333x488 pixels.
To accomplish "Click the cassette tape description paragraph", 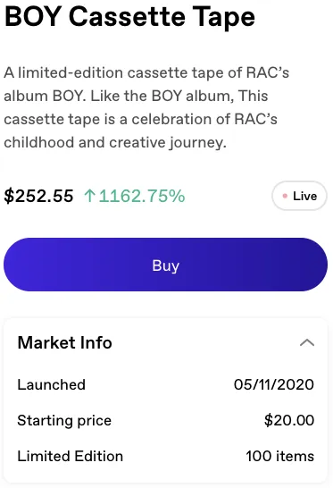I will [146, 107].
